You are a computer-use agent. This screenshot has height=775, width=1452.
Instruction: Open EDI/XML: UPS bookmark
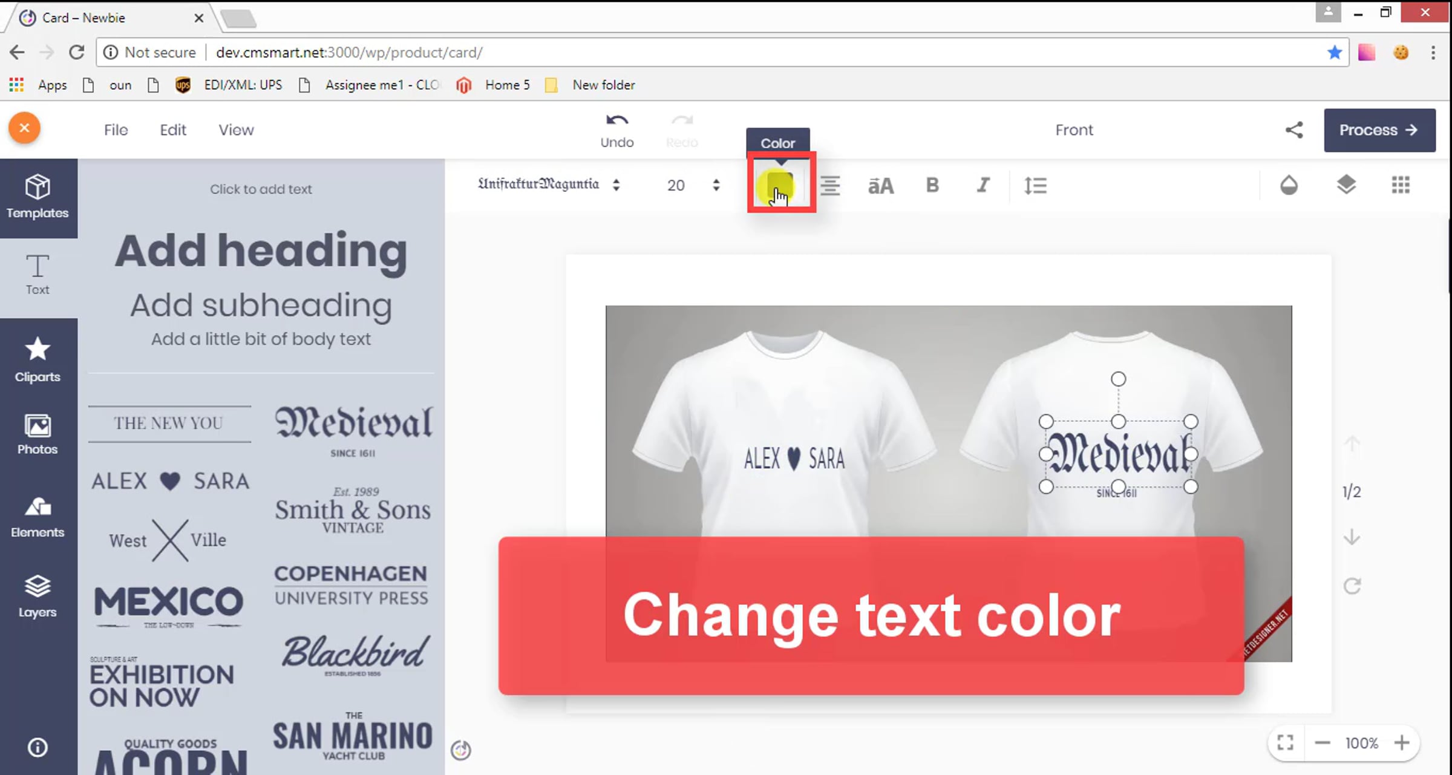[x=229, y=85]
